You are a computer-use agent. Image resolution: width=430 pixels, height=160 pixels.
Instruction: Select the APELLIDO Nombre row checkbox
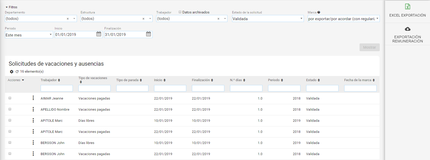pos(10,109)
